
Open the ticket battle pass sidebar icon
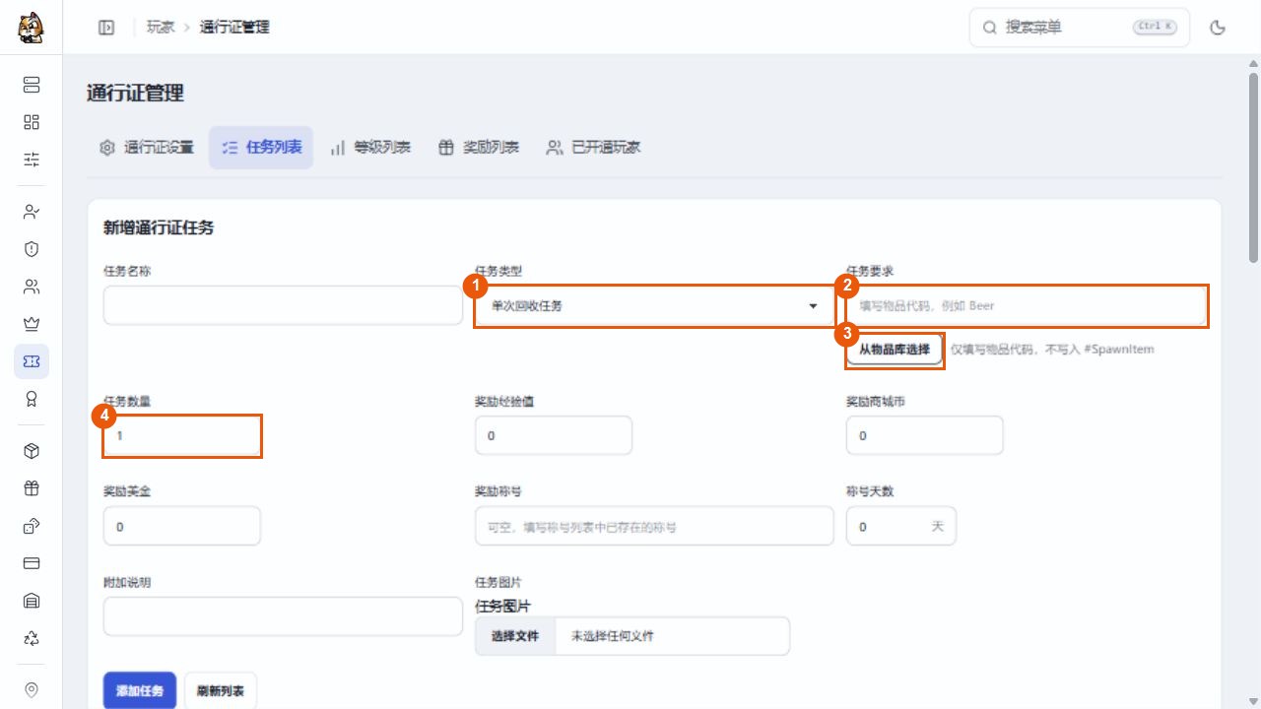coord(32,361)
